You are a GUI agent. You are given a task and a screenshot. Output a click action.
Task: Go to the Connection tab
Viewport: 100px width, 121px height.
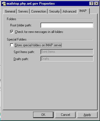click(39, 11)
